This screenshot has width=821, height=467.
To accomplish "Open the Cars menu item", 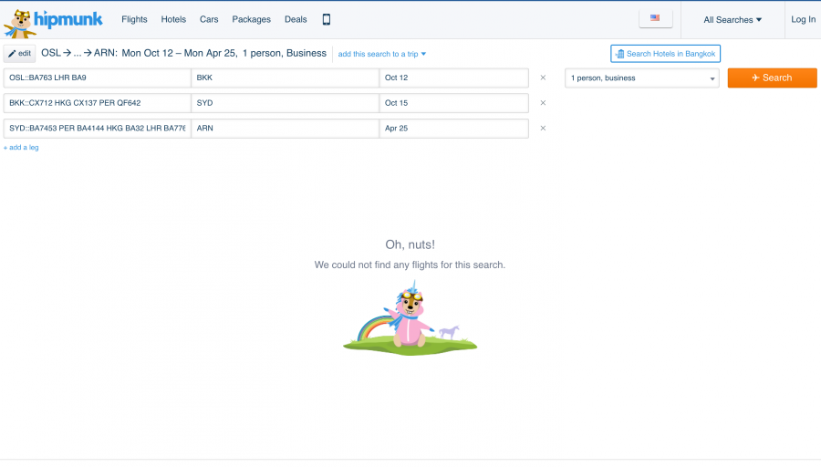I will point(209,19).
